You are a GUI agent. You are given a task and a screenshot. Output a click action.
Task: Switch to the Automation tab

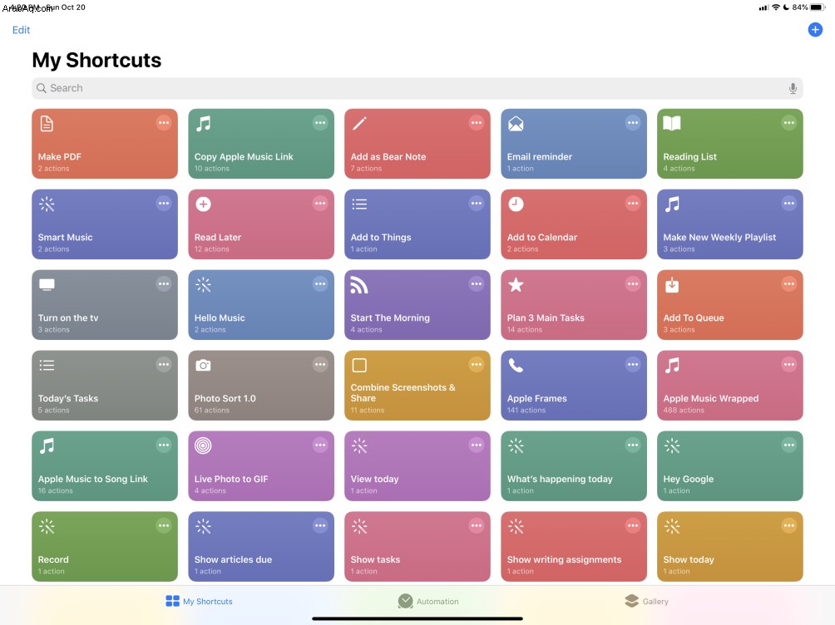point(428,601)
